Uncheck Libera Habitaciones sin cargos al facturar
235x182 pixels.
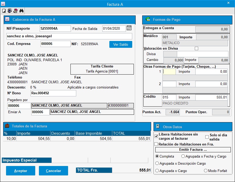point(156,136)
